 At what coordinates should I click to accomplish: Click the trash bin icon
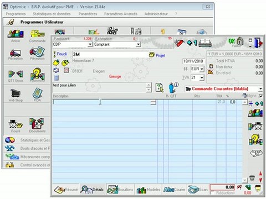[x=252, y=178]
